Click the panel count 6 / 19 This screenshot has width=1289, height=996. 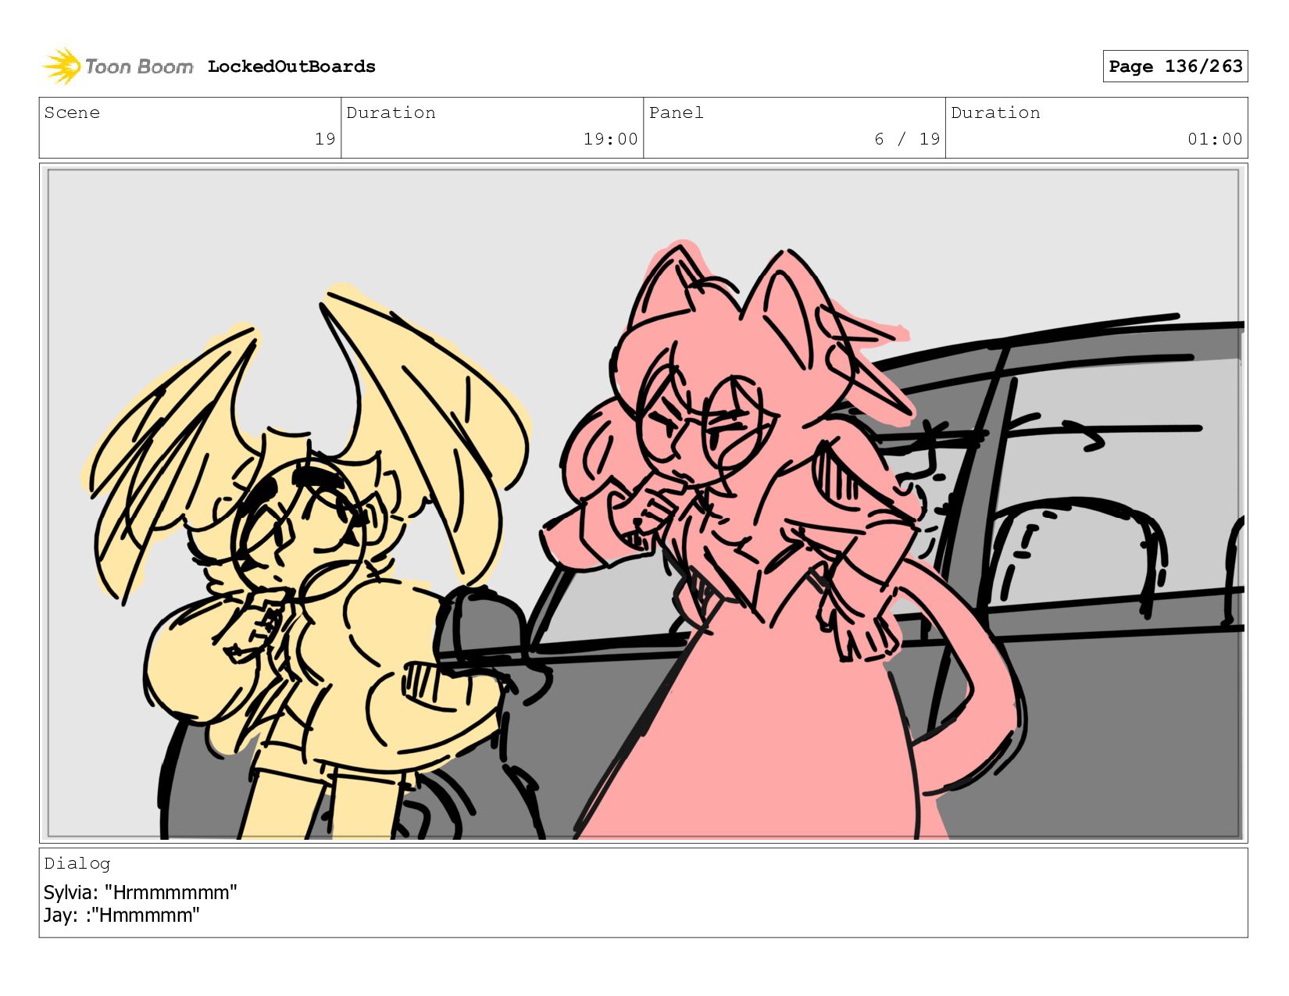click(907, 139)
